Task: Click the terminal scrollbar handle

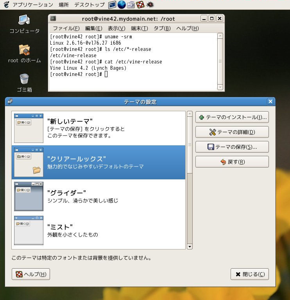Action: tap(220, 61)
